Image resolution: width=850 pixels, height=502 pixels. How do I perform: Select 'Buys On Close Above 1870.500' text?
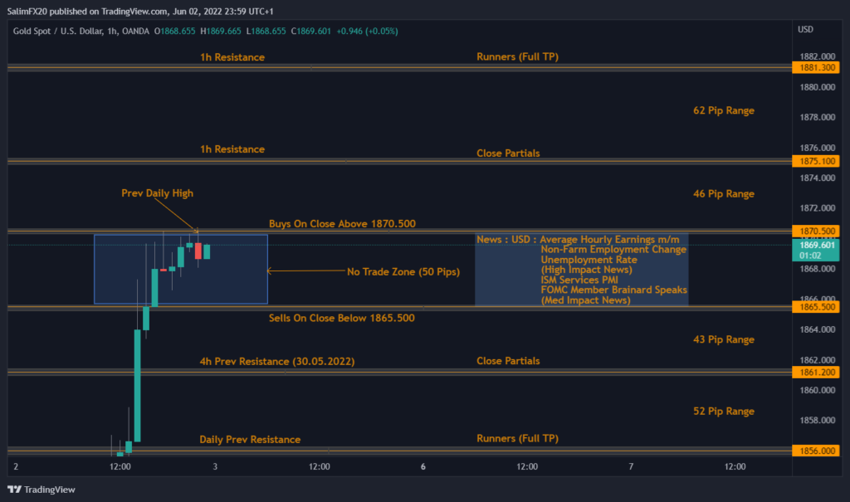[x=342, y=224]
